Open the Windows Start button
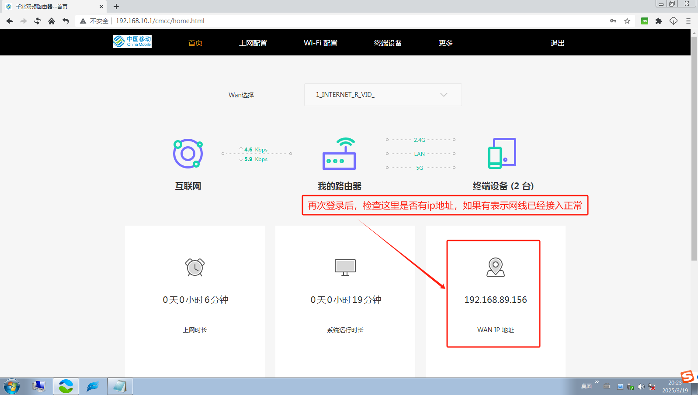 (12, 387)
